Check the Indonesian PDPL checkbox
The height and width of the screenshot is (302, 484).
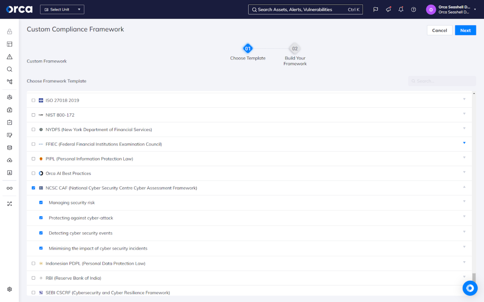pyautogui.click(x=33, y=264)
